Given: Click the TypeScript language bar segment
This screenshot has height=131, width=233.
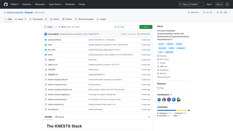Looking at the screenshot, I should (166, 110).
